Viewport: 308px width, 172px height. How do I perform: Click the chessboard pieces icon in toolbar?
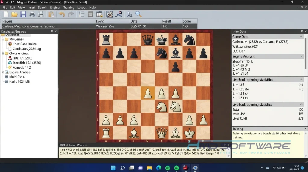pos(110,14)
